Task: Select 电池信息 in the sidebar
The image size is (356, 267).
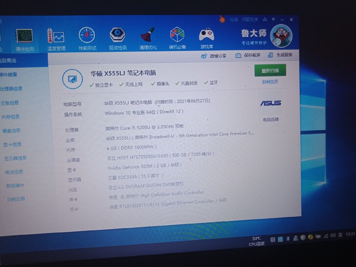Action: tap(14, 172)
